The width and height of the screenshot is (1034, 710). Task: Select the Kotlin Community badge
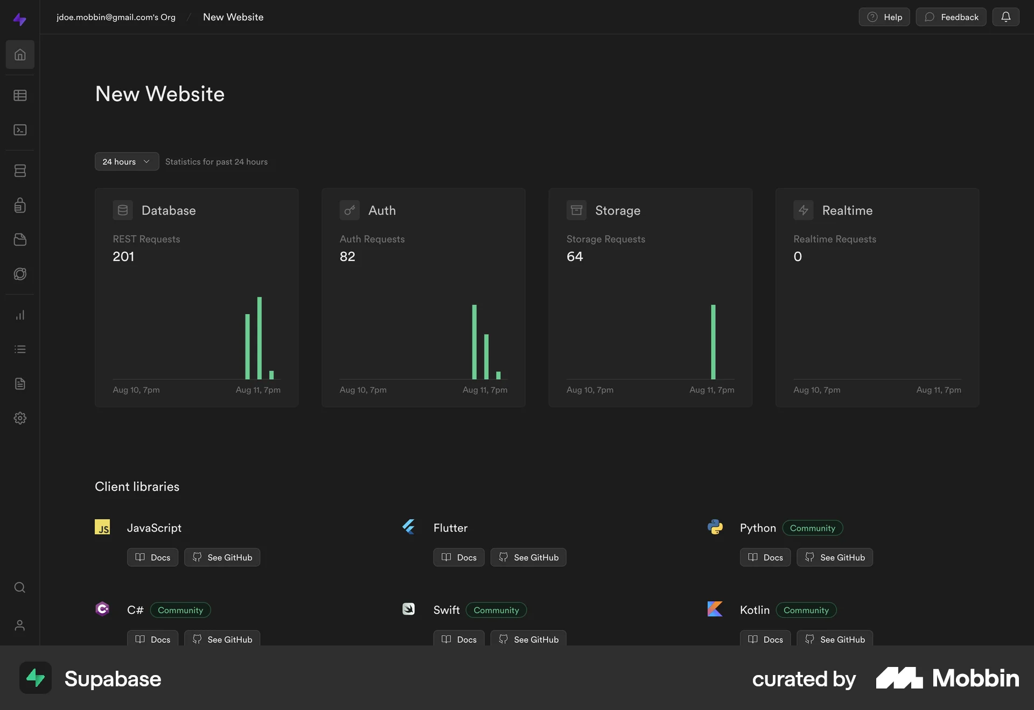[806, 609]
